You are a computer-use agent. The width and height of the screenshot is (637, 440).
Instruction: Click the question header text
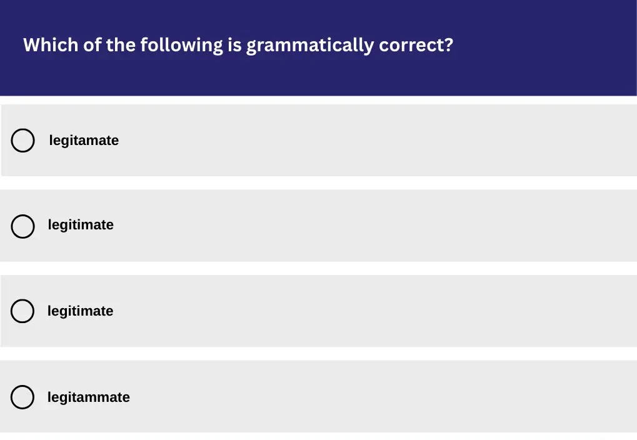point(238,44)
